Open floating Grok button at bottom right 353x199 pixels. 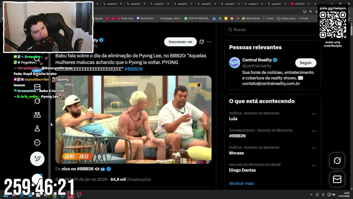pos(337,161)
